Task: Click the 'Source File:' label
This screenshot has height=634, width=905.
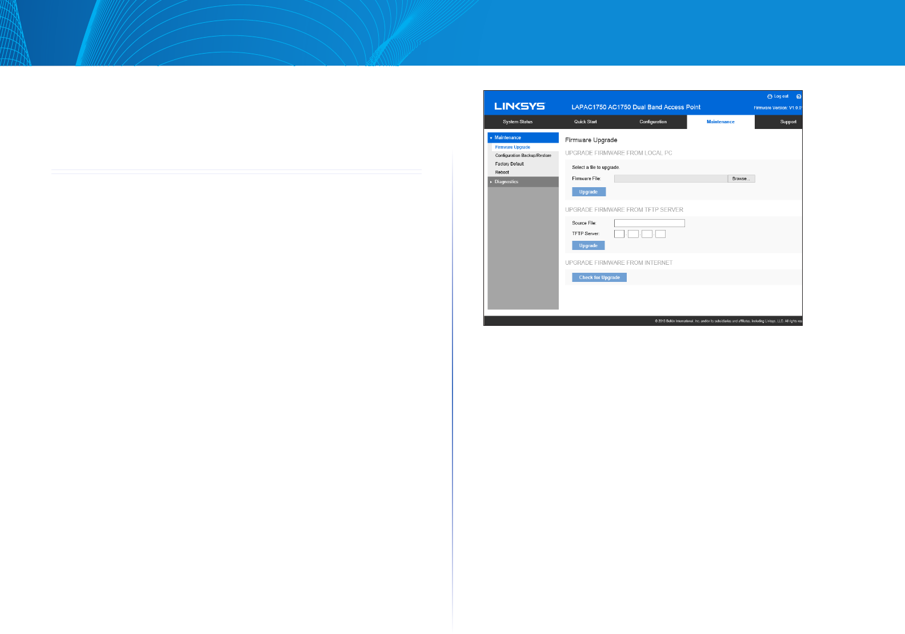Action: tap(584, 223)
